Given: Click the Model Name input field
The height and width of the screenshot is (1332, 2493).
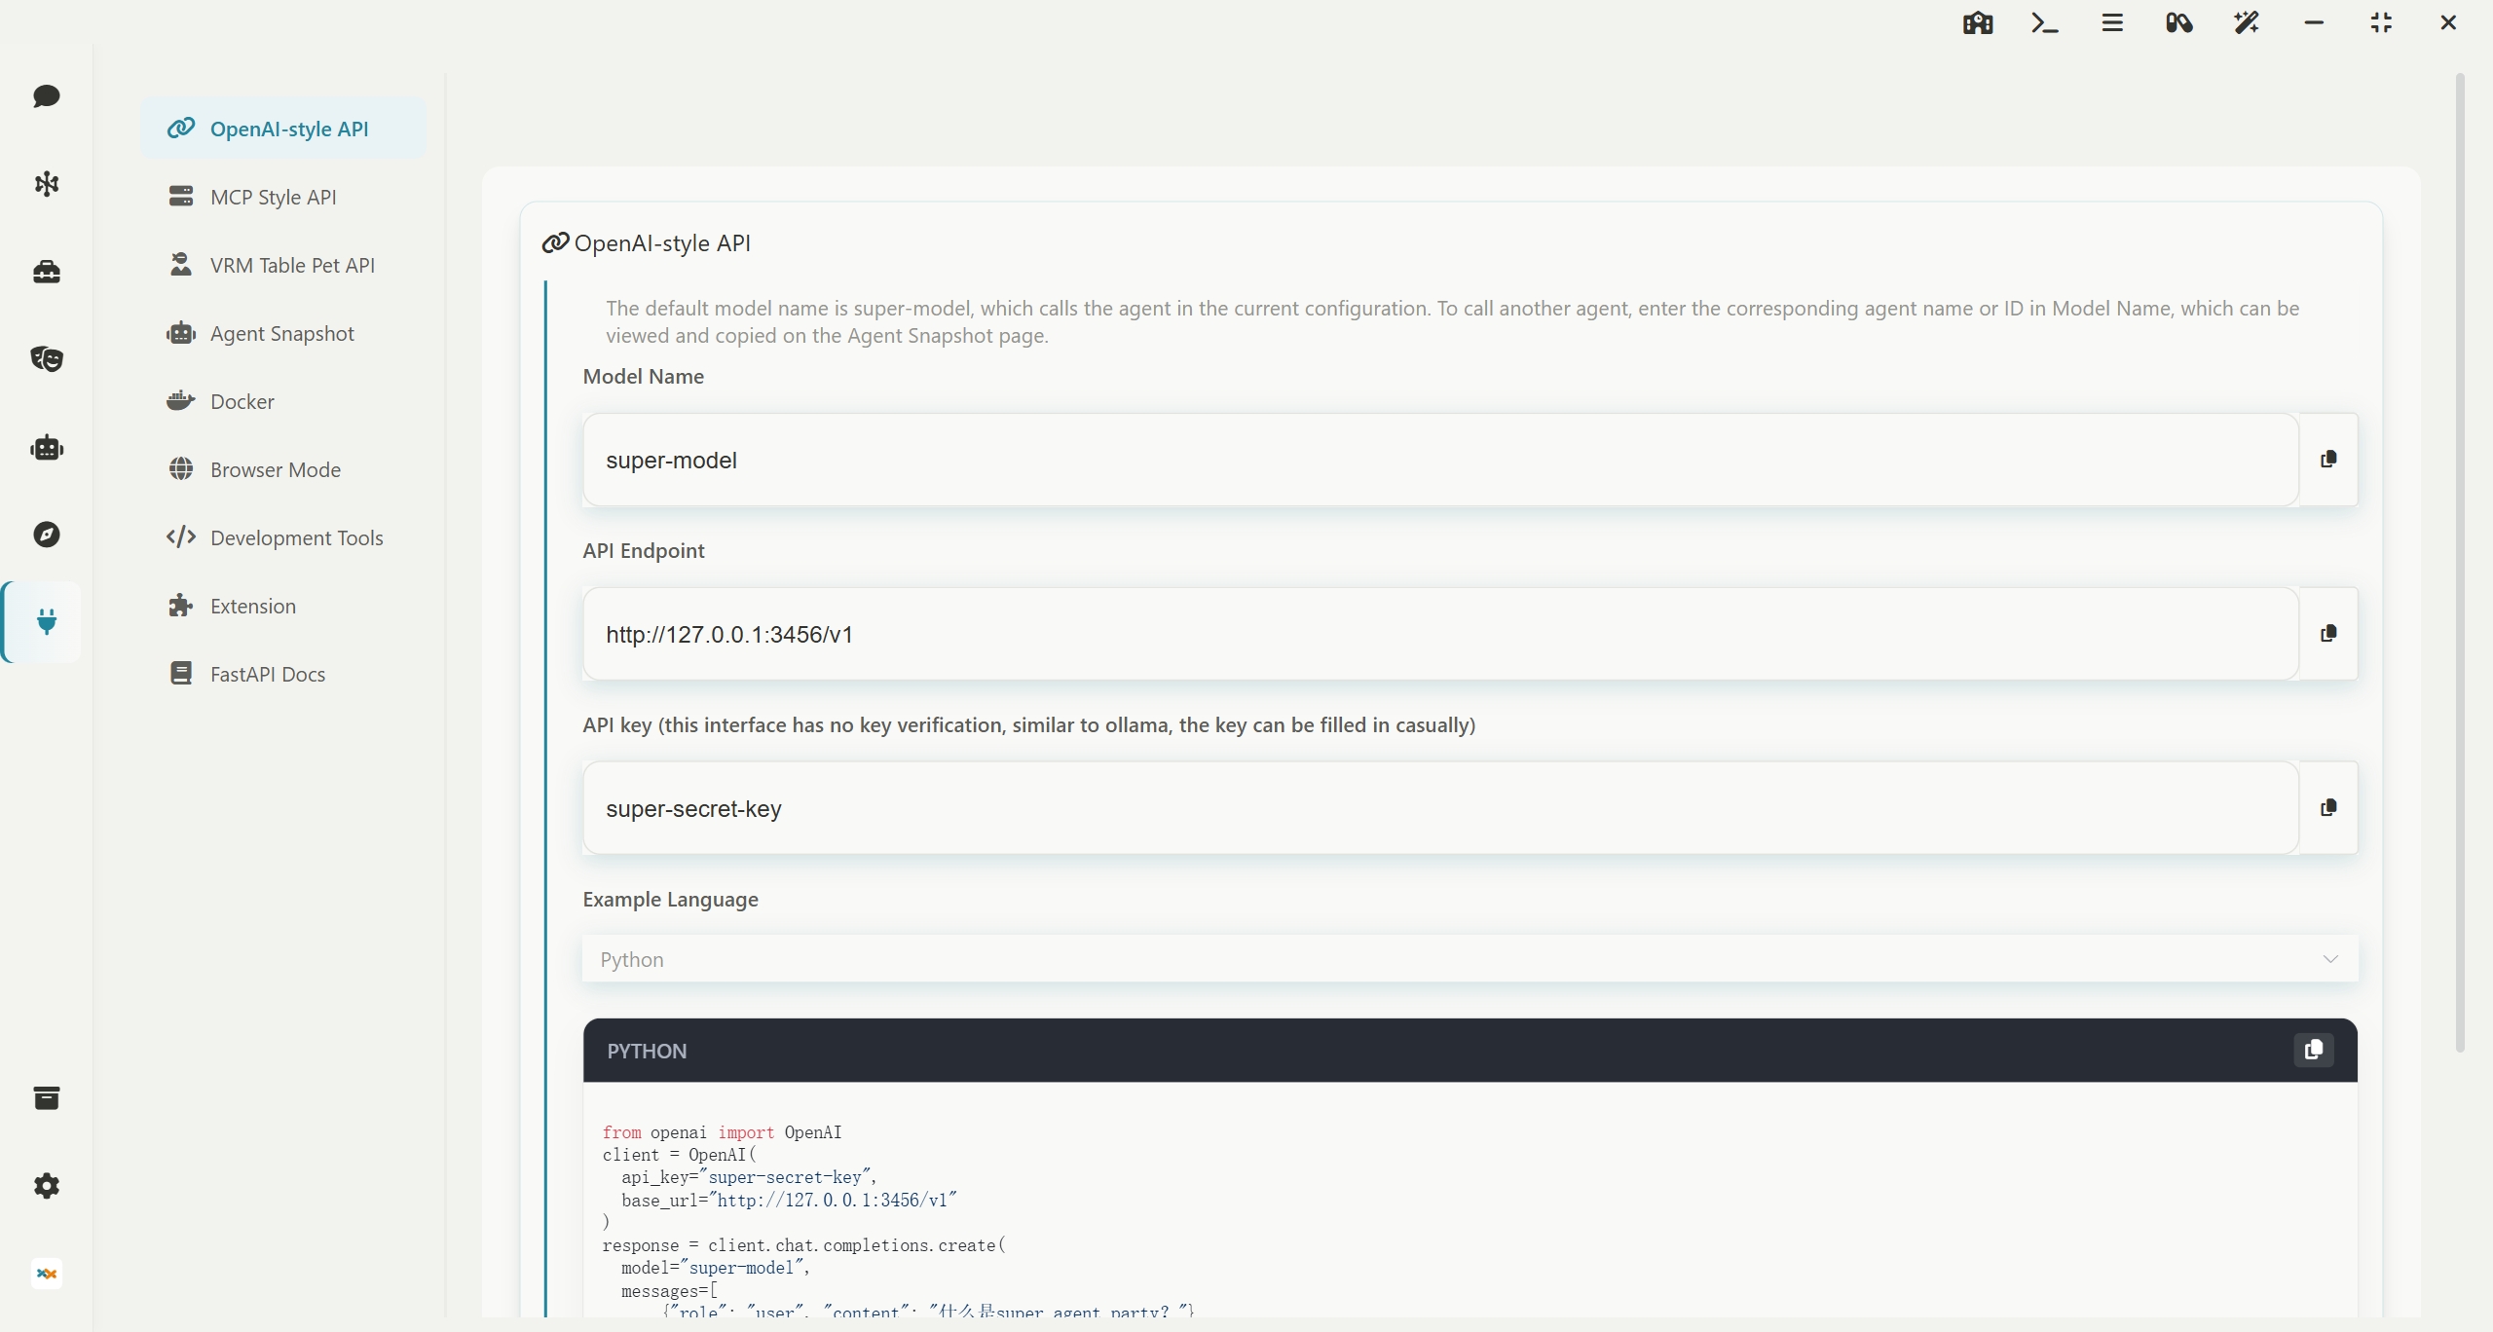Looking at the screenshot, I should [1440, 460].
